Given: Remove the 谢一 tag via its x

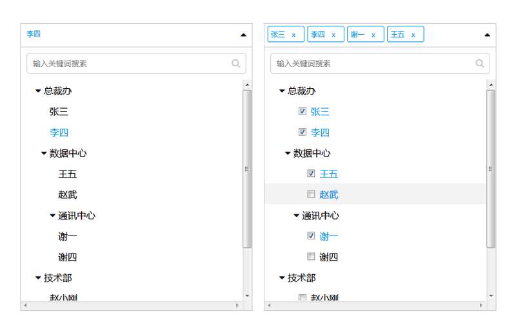Looking at the screenshot, I should point(373,35).
